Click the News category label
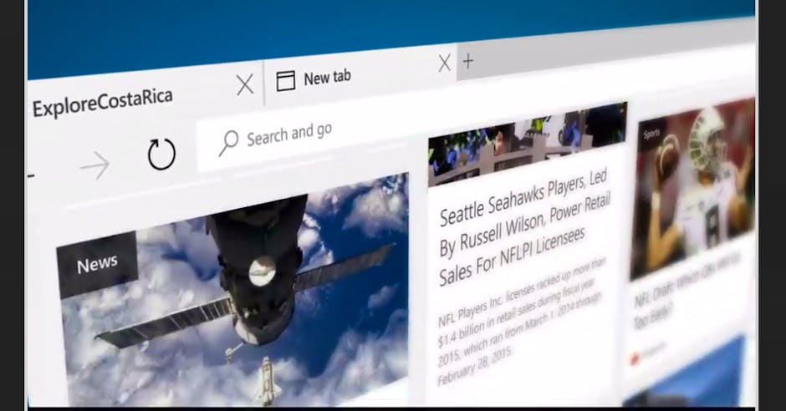Image resolution: width=786 pixels, height=411 pixels. pyautogui.click(x=97, y=266)
